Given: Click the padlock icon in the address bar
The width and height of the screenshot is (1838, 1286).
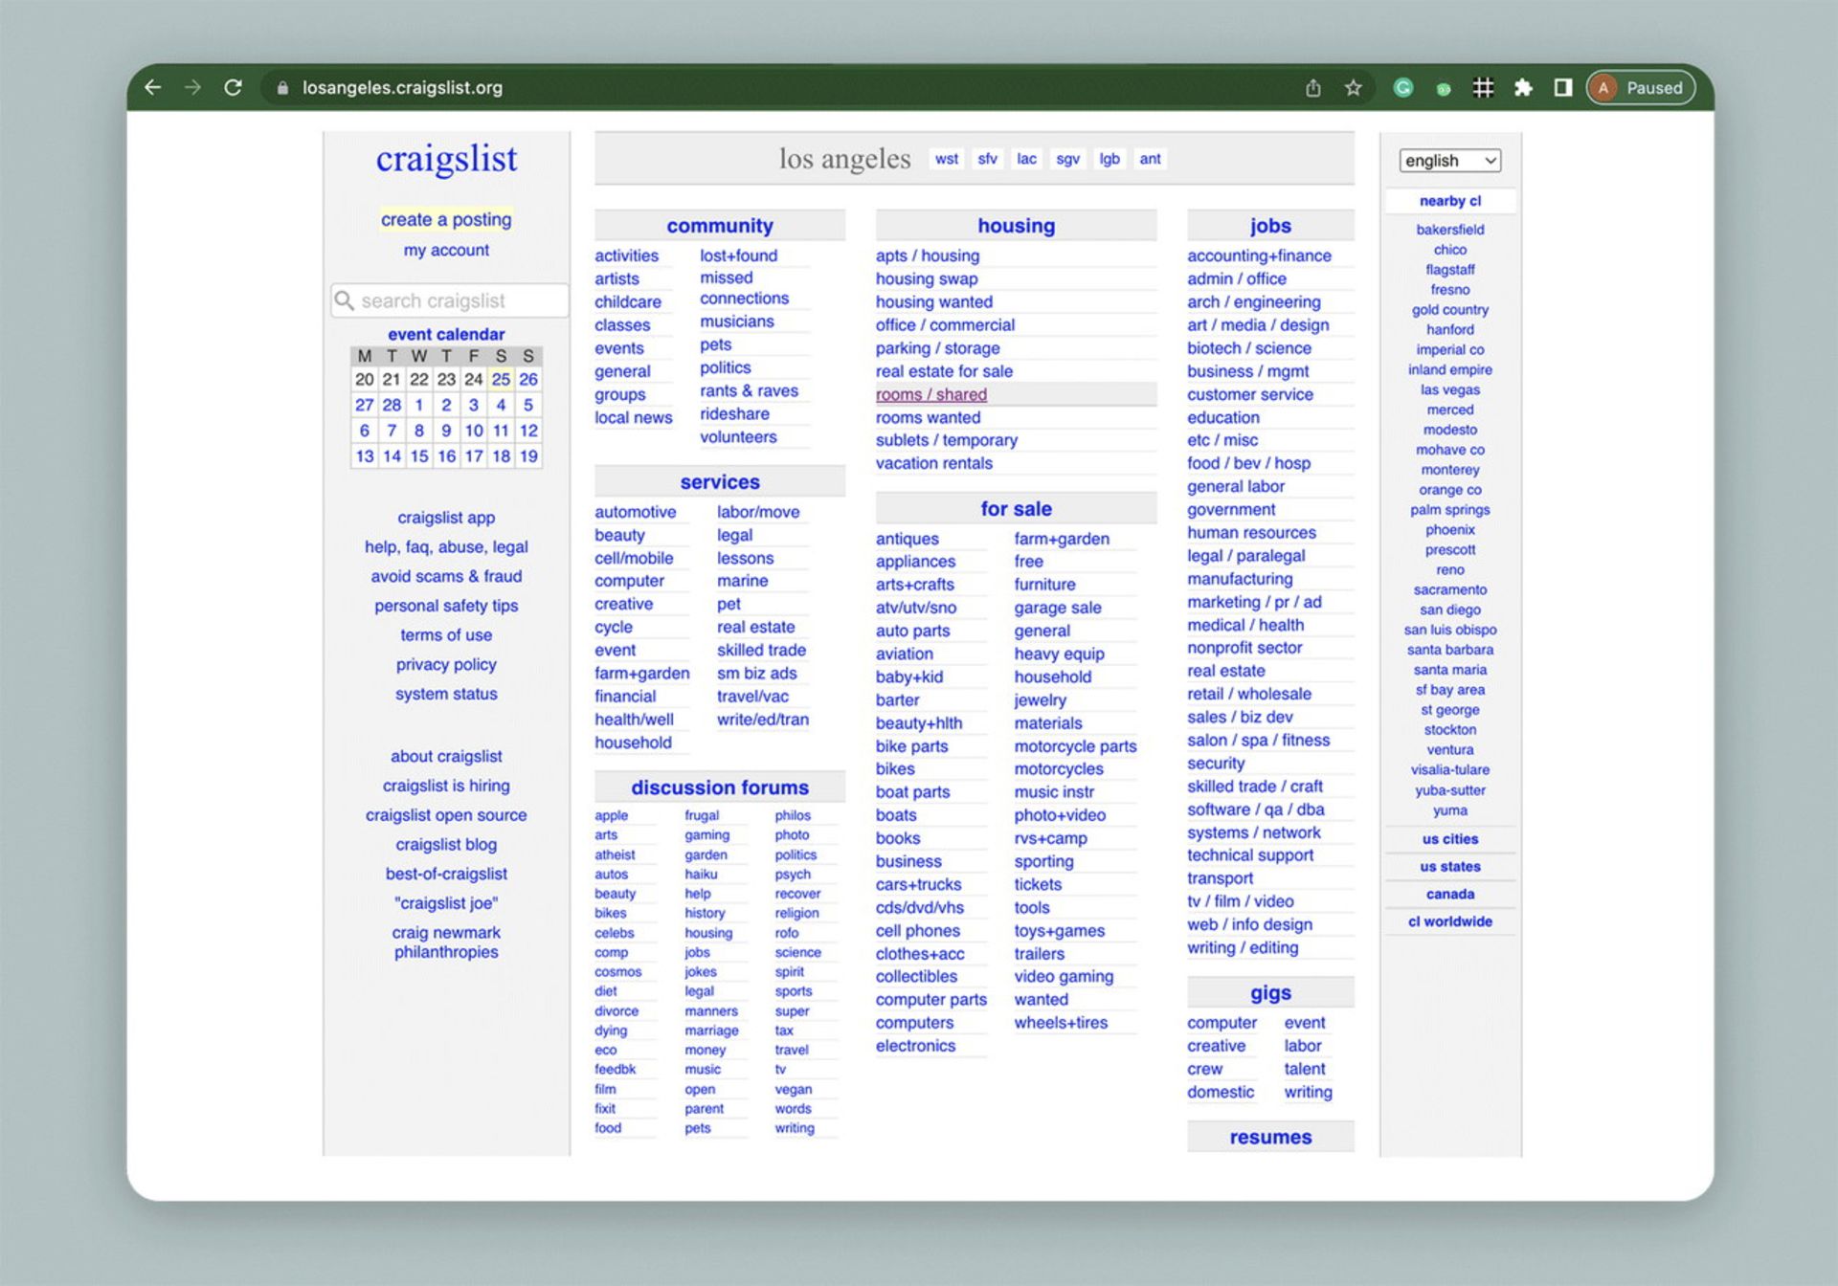Looking at the screenshot, I should pyautogui.click(x=282, y=87).
